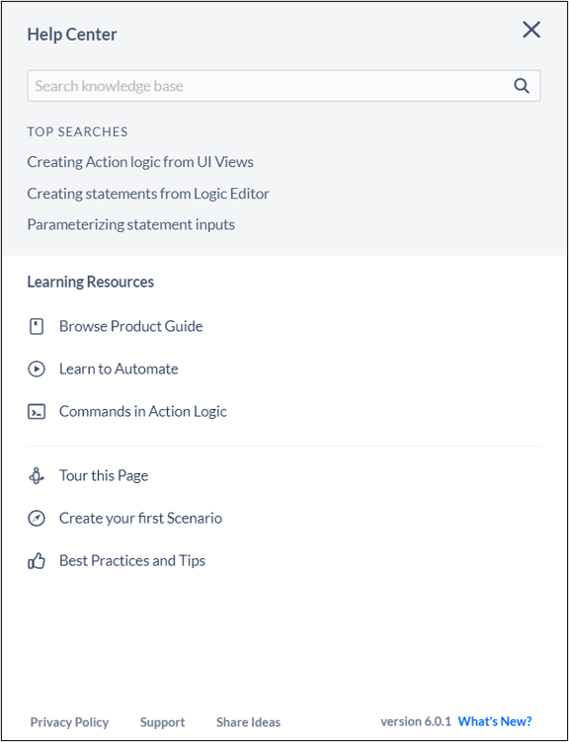The width and height of the screenshot is (569, 742).
Task: Start the Tour this Page text link
Action: tap(104, 475)
